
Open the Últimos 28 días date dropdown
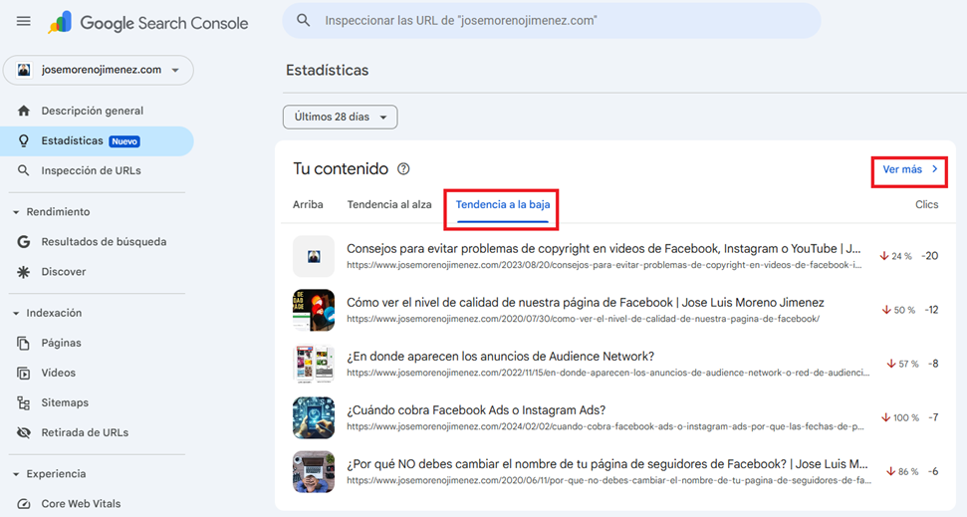pos(340,117)
